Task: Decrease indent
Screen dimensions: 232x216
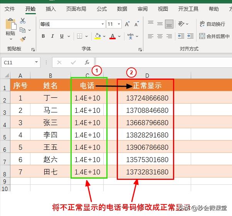Action: tap(181, 36)
